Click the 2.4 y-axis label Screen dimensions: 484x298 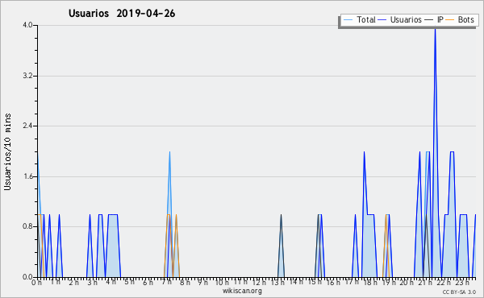coord(27,126)
